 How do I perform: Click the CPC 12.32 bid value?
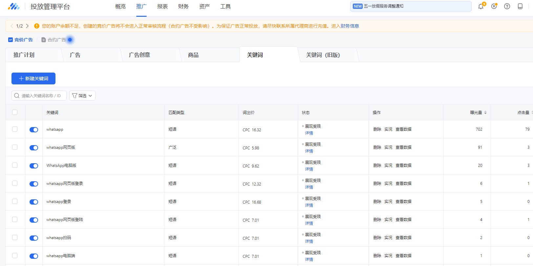pyautogui.click(x=252, y=184)
